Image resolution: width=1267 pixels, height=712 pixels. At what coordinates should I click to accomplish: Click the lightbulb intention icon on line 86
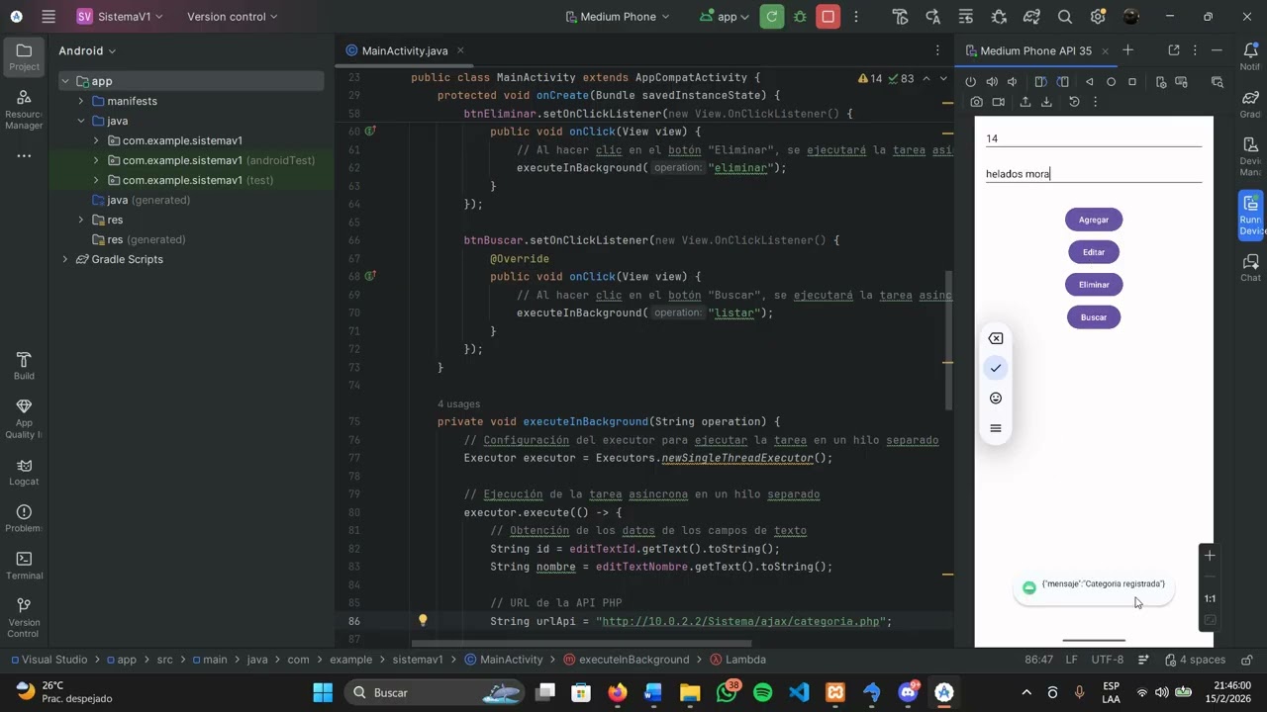pyautogui.click(x=423, y=621)
